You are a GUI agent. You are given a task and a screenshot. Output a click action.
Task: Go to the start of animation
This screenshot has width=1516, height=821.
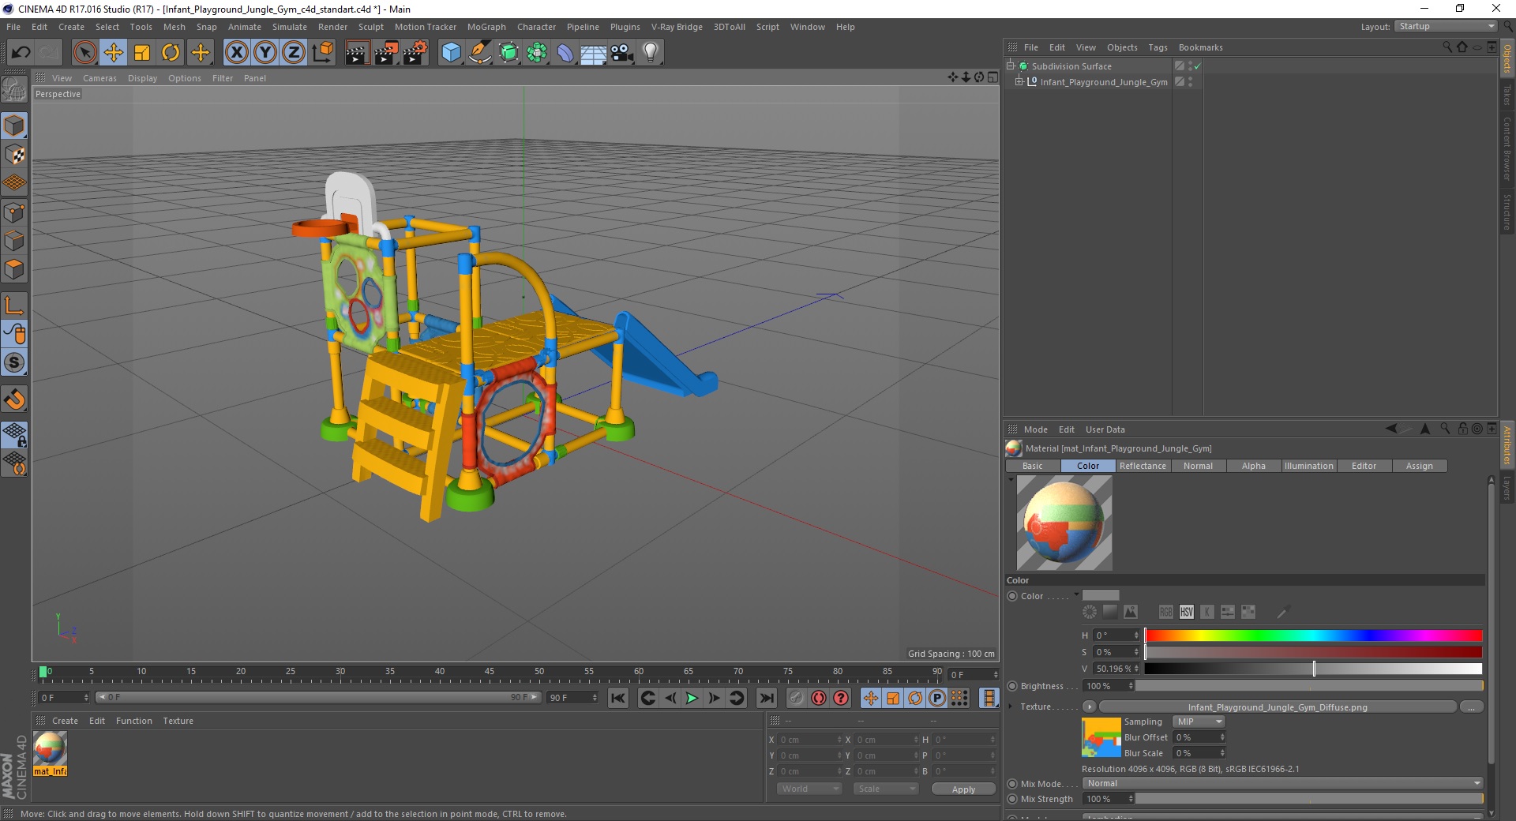pos(618,698)
